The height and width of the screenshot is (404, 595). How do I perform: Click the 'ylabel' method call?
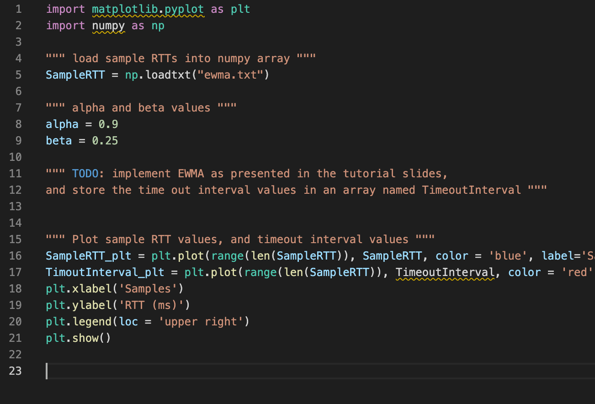92,305
